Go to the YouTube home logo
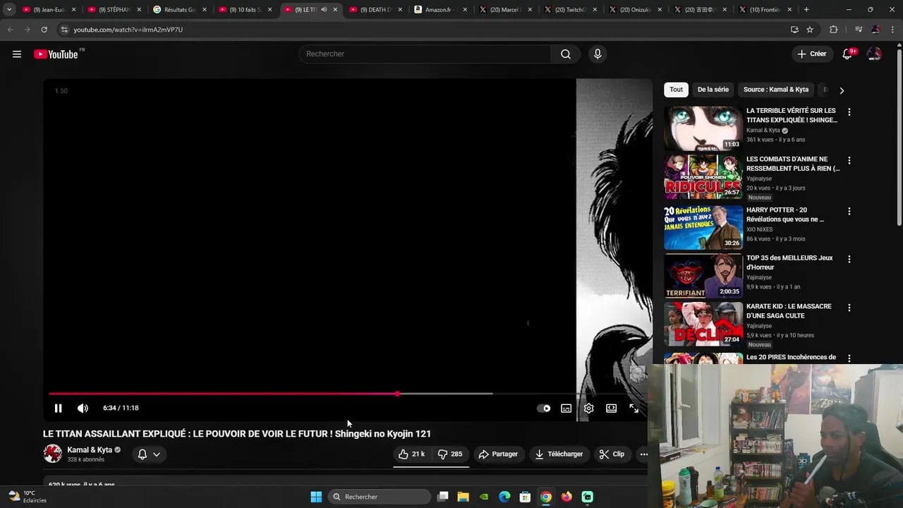This screenshot has height=508, width=903. (x=56, y=54)
